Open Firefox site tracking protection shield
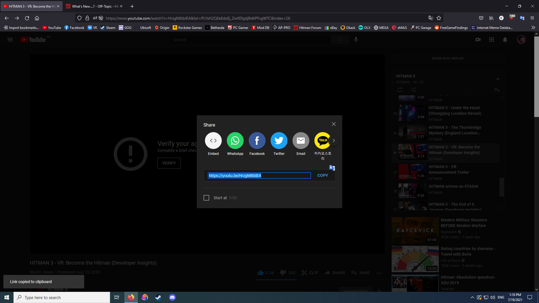Screen dimensions: 539x303 (x=79, y=18)
